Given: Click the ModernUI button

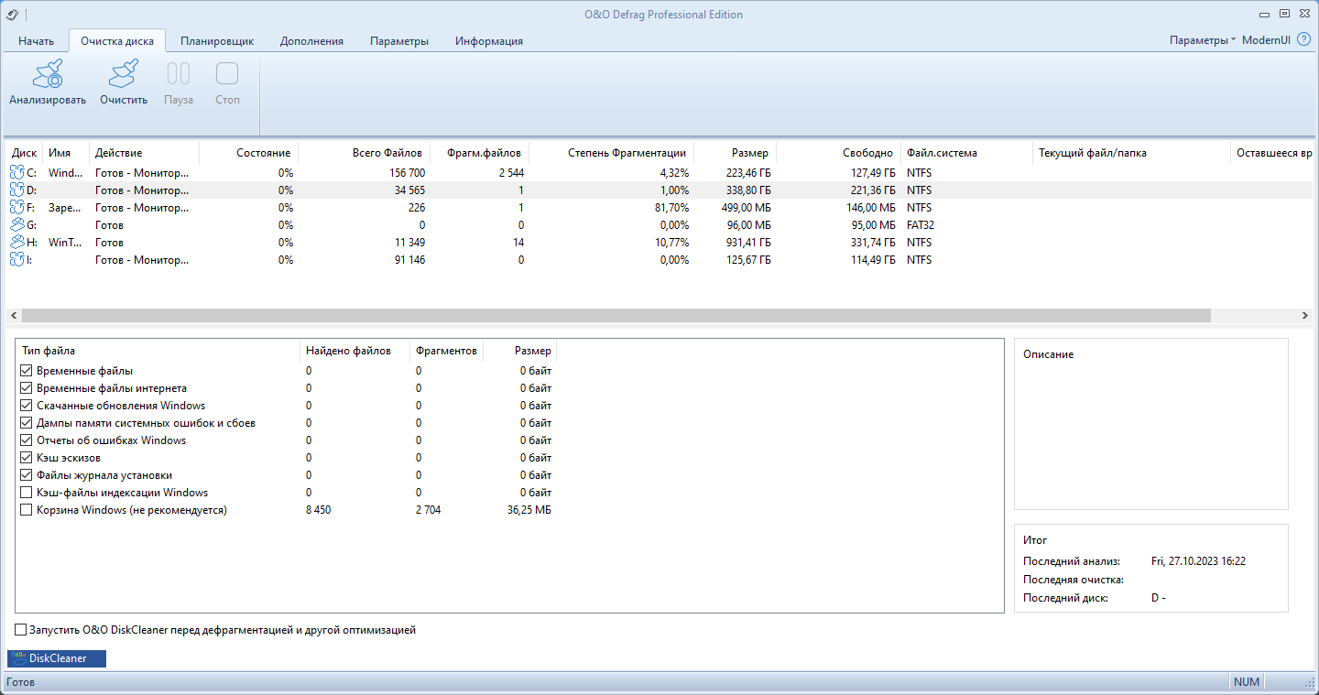Looking at the screenshot, I should coord(1268,40).
